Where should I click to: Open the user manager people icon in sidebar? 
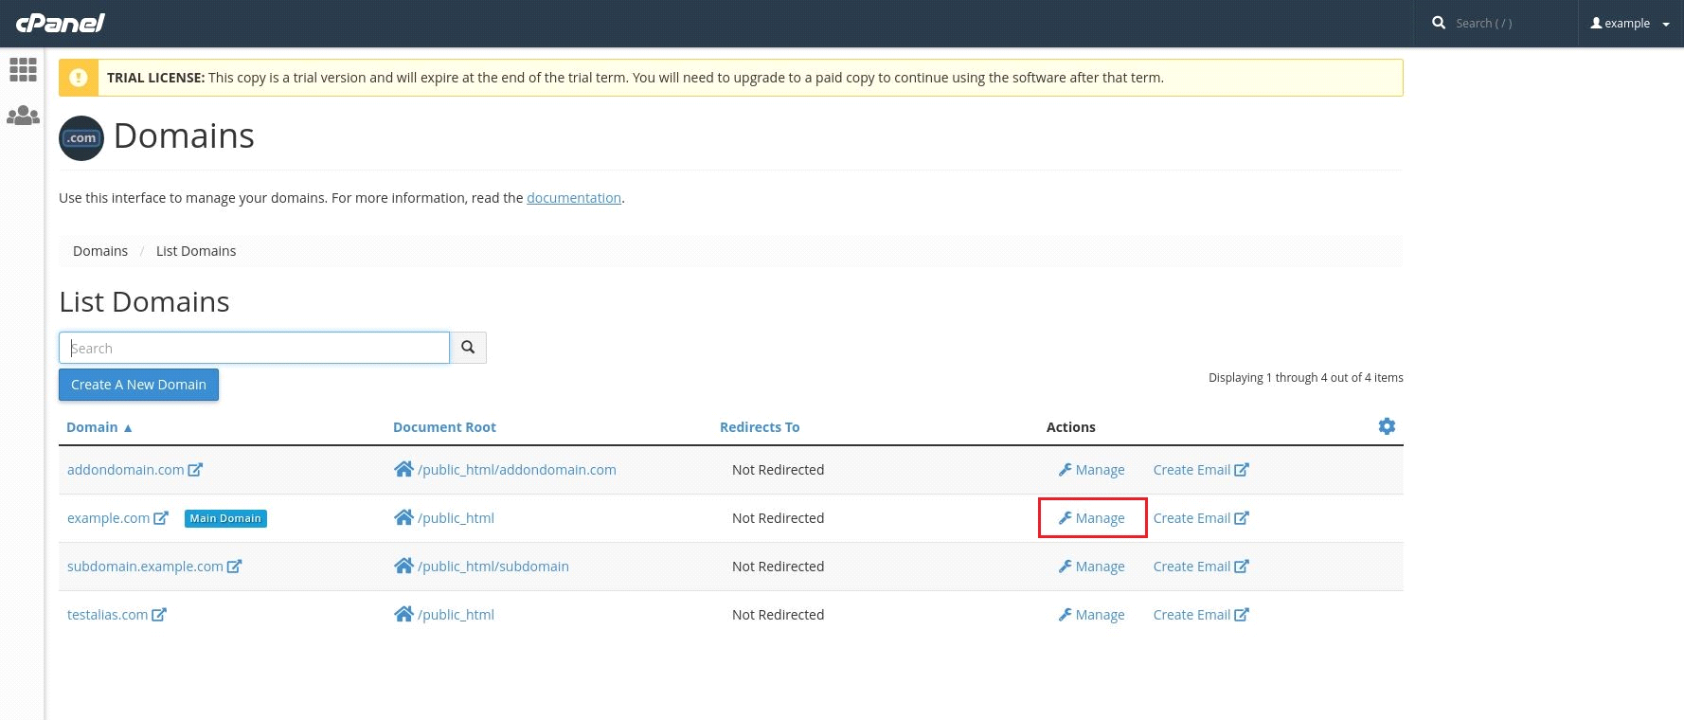[23, 116]
